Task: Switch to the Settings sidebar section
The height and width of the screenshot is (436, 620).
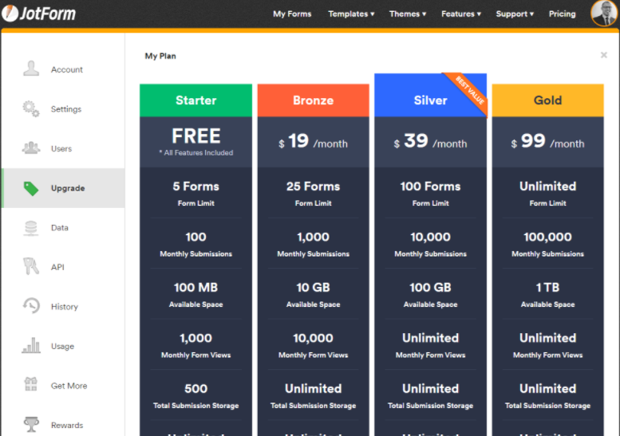Action: (x=63, y=109)
